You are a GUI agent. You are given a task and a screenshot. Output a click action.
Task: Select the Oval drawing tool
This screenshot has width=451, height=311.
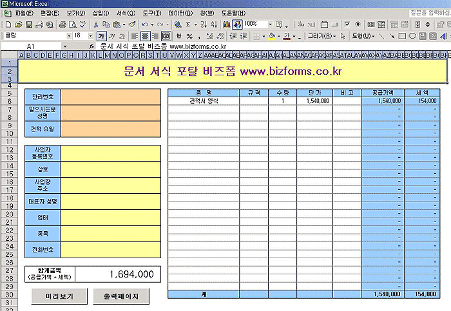[x=413, y=36]
